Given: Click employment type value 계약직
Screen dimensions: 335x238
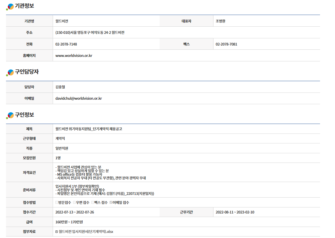Looking at the screenshot, I should pyautogui.click(x=60, y=138).
